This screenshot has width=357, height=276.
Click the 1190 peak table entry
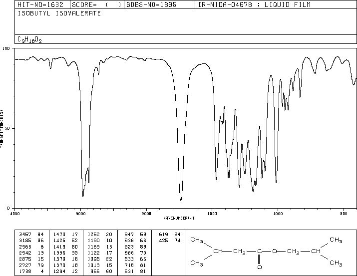[100, 241]
